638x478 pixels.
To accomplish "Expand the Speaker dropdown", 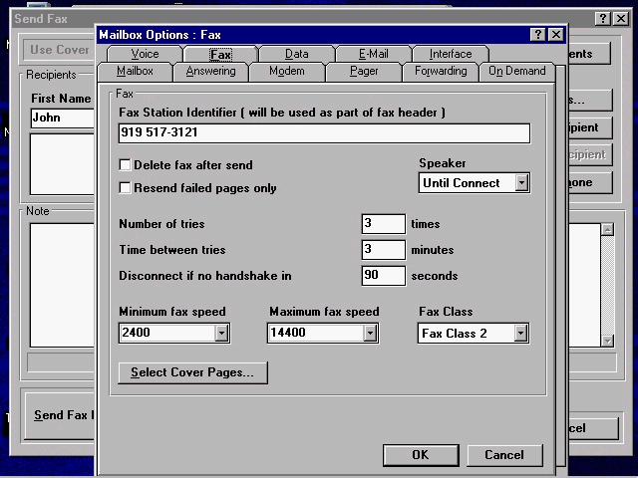I will (x=521, y=183).
